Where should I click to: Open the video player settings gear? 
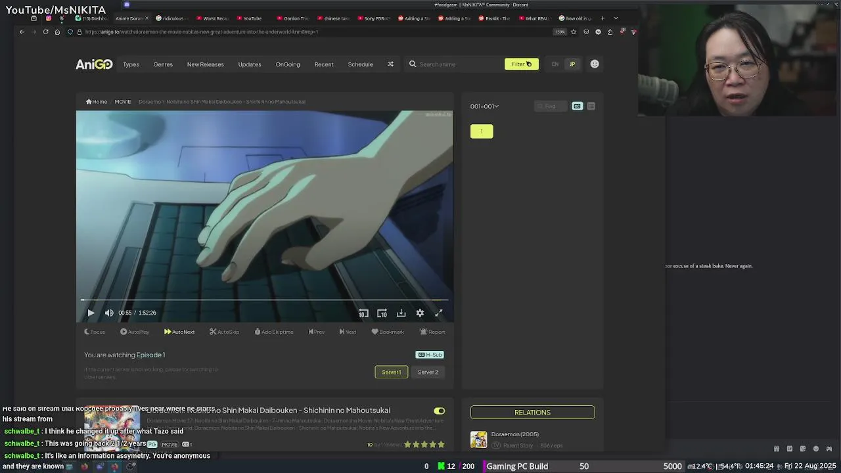pos(420,313)
